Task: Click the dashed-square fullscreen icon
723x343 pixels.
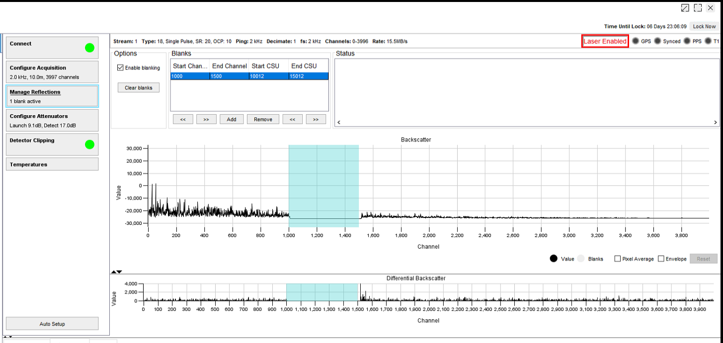Action: pos(698,8)
